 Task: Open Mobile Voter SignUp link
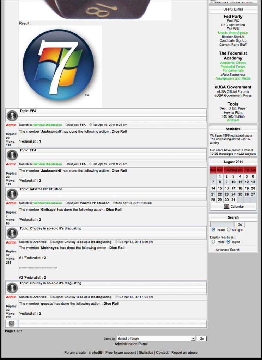click(233, 33)
